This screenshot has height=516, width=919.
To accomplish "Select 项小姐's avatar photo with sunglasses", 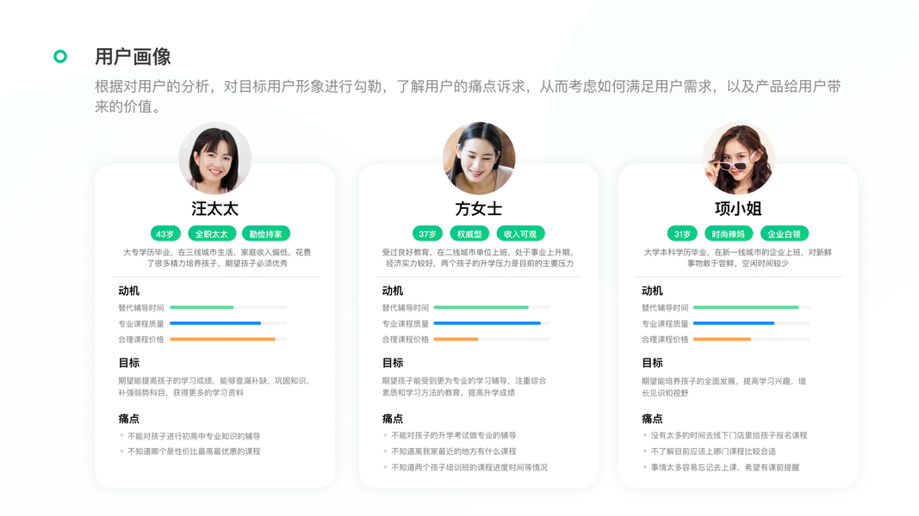I will pyautogui.click(x=738, y=158).
